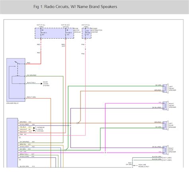Click the upper "(NOT USED)" connector label
This screenshot has width=189, height=173.
(x=167, y=157)
